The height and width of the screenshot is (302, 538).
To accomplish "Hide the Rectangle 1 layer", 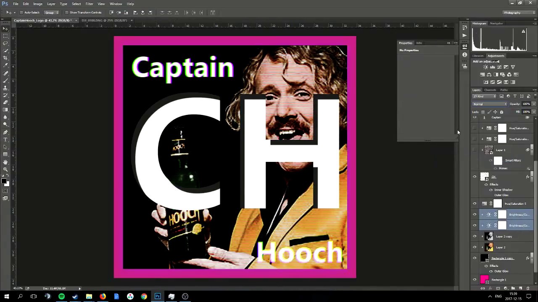I will (x=475, y=280).
